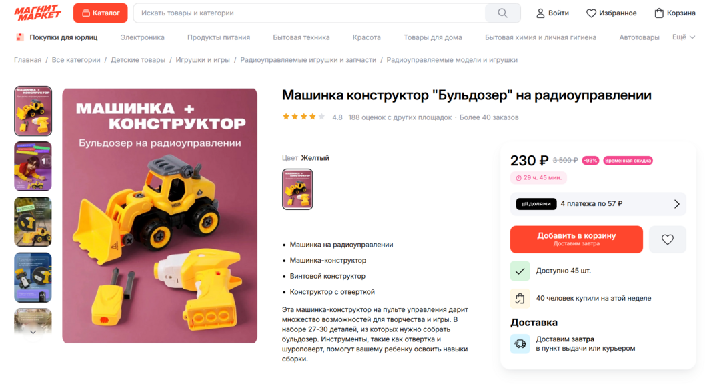This screenshot has width=727, height=388.
Task: Add product to favorites with heart button
Action: 667,239
